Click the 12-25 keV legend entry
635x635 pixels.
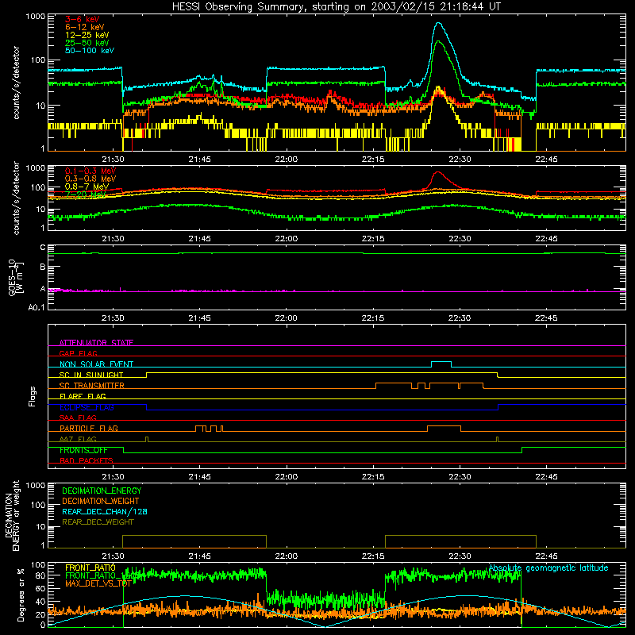(x=87, y=35)
